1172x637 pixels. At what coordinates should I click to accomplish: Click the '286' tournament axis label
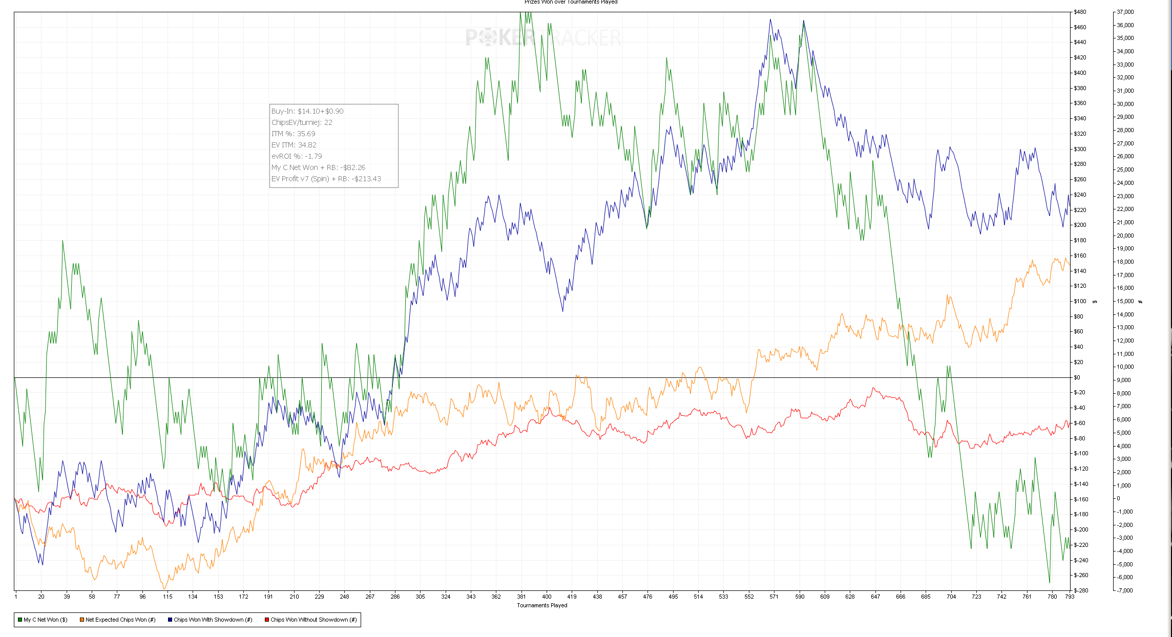point(395,596)
